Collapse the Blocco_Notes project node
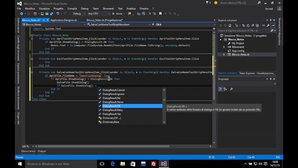298x168 pixels. tap(221, 40)
